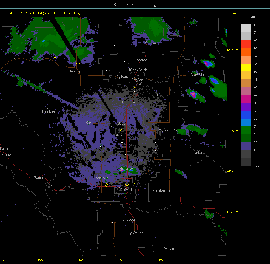The height and width of the screenshot is (264, 270).
Task: Pick the bright green 20-30 dBZ legend swatch
Action: [246, 130]
